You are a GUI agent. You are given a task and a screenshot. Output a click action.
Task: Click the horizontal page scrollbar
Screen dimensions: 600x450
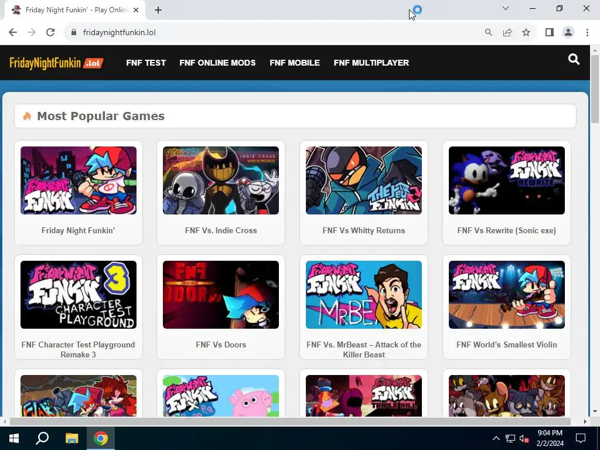[x=290, y=421]
